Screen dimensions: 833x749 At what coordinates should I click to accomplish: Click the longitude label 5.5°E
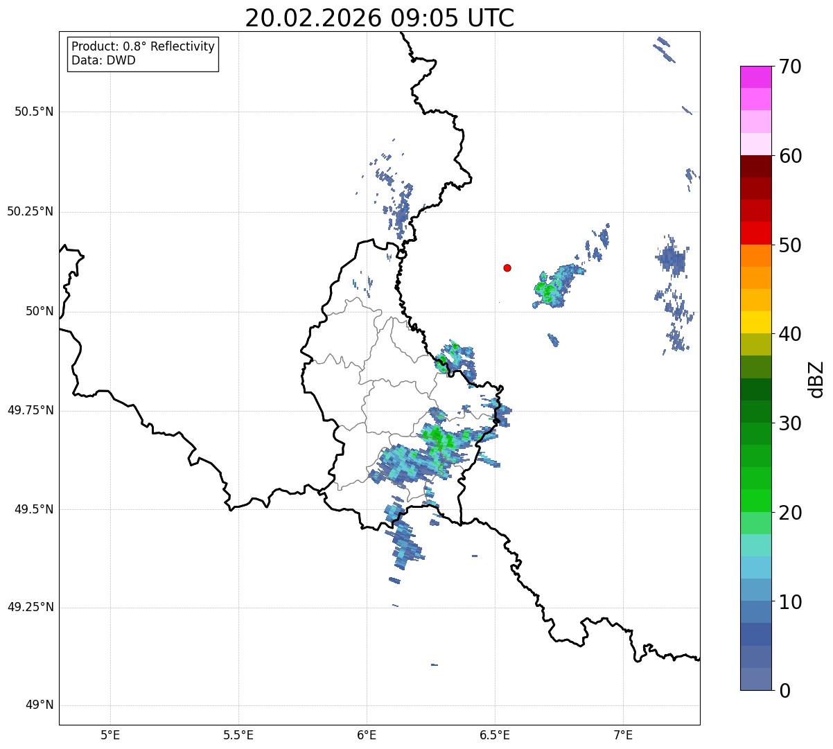pos(238,734)
